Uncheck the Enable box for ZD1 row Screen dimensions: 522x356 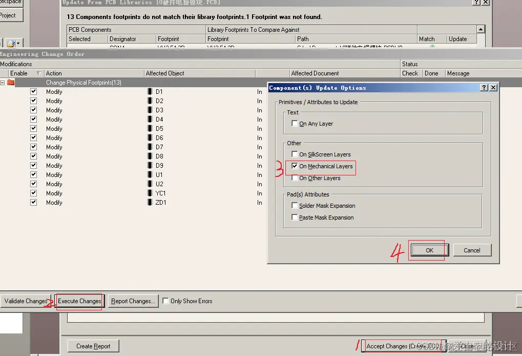coord(34,202)
